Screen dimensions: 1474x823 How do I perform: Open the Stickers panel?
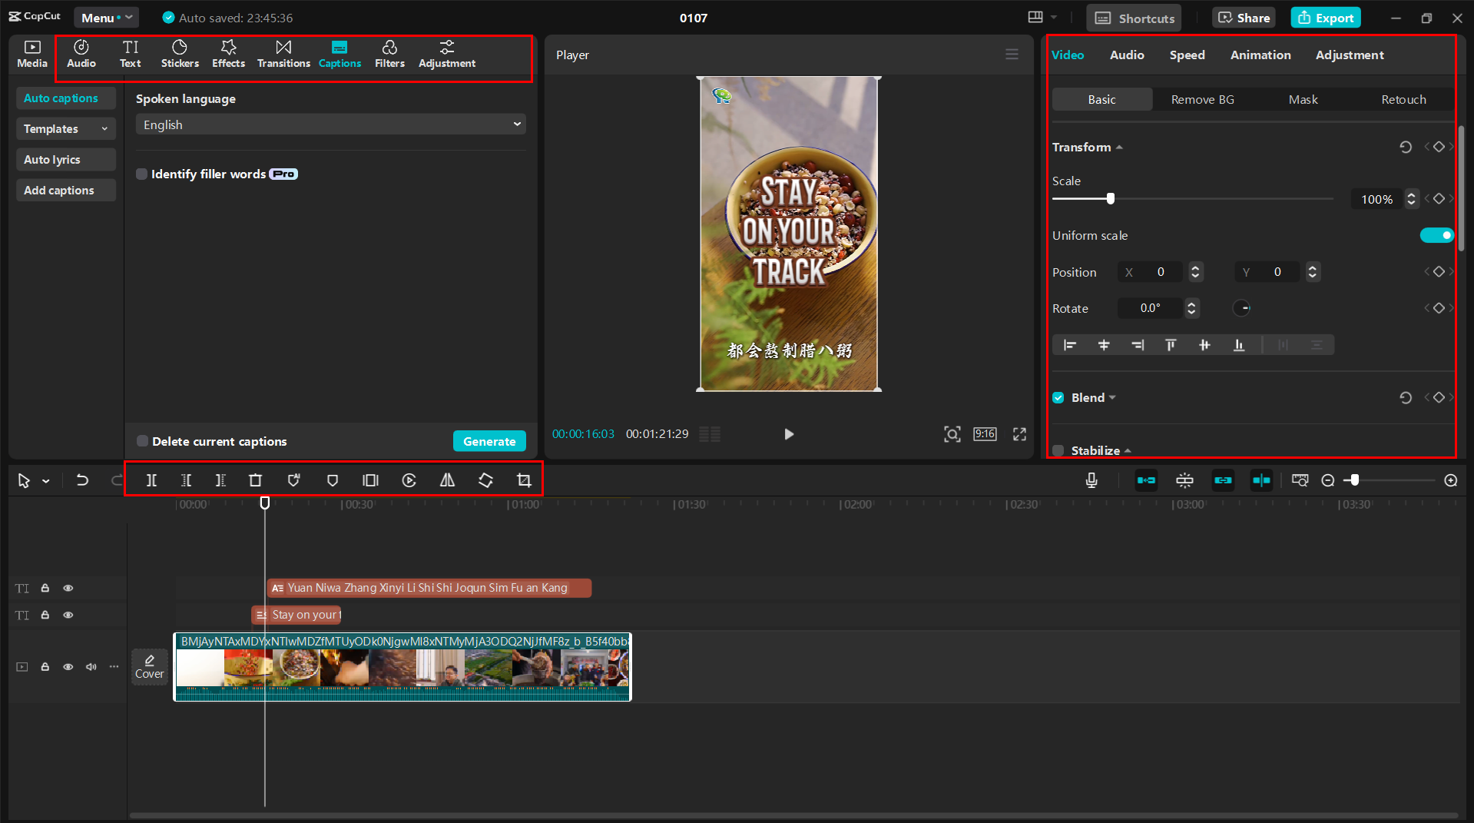[x=180, y=54]
